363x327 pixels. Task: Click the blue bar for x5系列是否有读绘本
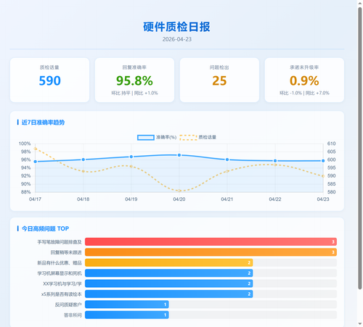(x=169, y=294)
